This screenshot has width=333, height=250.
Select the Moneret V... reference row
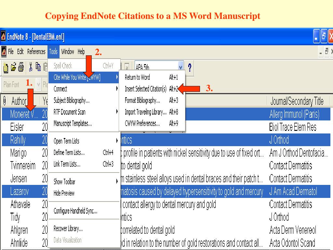166,114
